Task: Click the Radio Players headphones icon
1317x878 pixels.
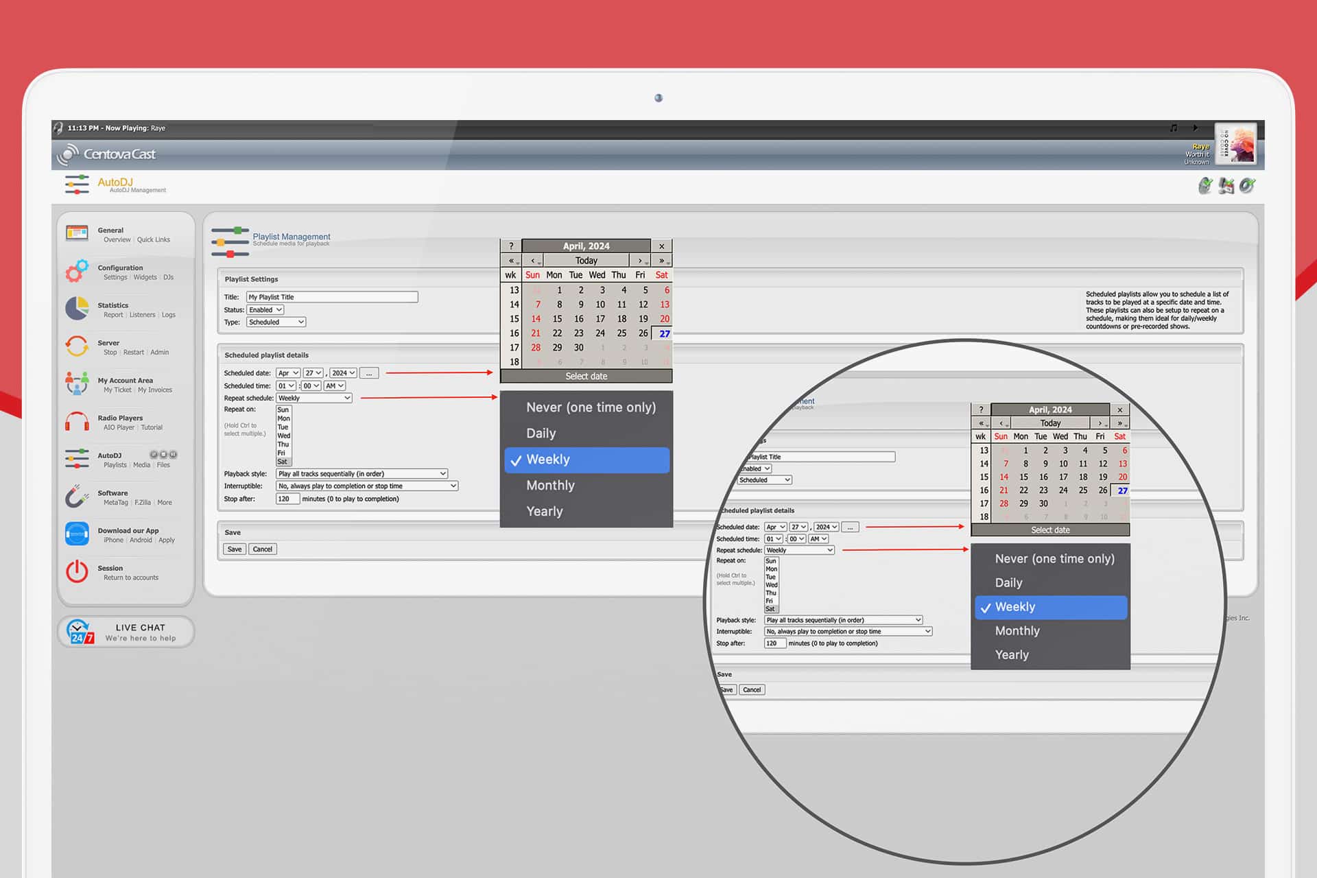Action: point(77,421)
